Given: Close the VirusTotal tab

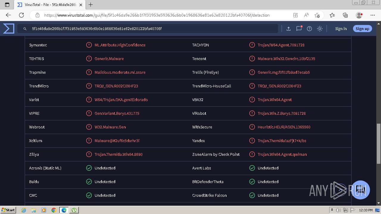Looking at the screenshot, I should coord(81,5).
